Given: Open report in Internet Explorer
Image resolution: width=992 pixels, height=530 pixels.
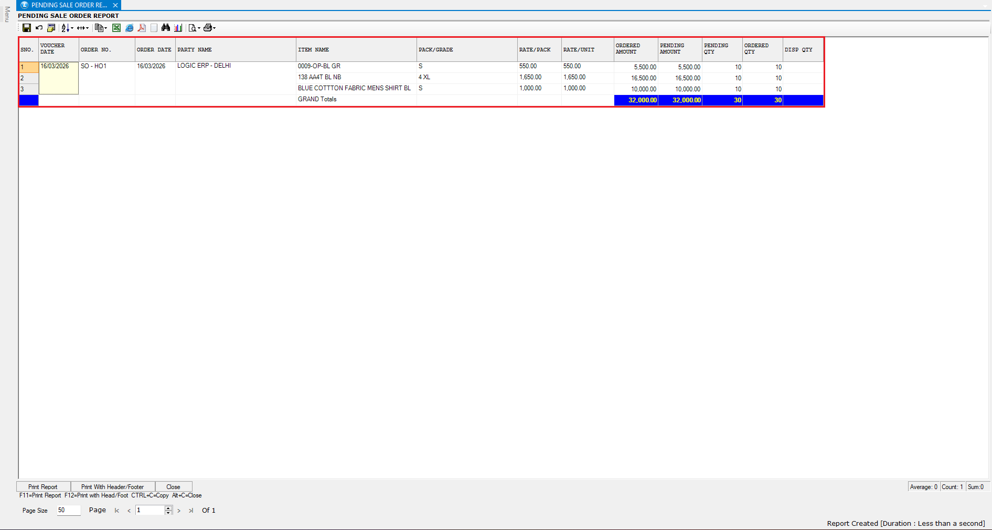Looking at the screenshot, I should click(129, 28).
